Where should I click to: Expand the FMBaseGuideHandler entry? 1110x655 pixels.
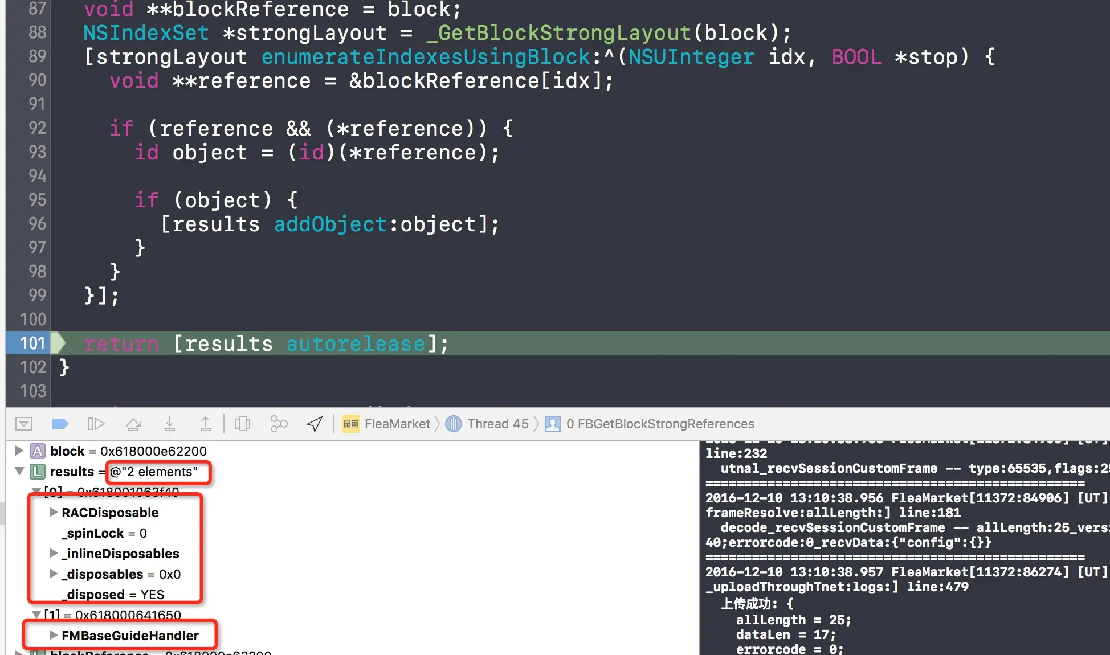pos(54,635)
